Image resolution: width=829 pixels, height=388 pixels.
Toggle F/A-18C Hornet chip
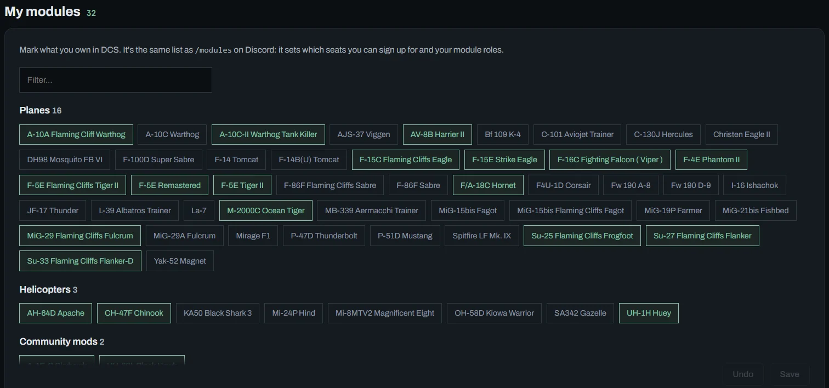[488, 185]
